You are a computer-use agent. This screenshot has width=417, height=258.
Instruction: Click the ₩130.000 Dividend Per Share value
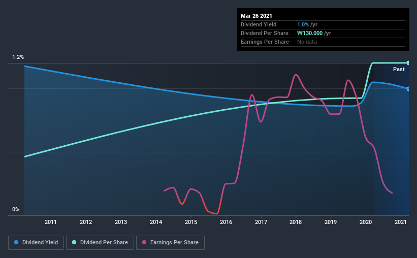coord(310,33)
